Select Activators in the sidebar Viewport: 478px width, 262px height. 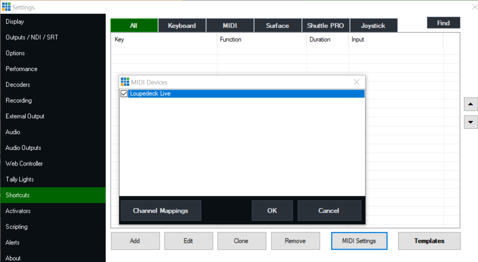click(17, 211)
